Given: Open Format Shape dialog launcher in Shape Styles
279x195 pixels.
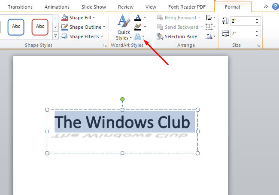Looking at the screenshot, I should tap(105, 46).
